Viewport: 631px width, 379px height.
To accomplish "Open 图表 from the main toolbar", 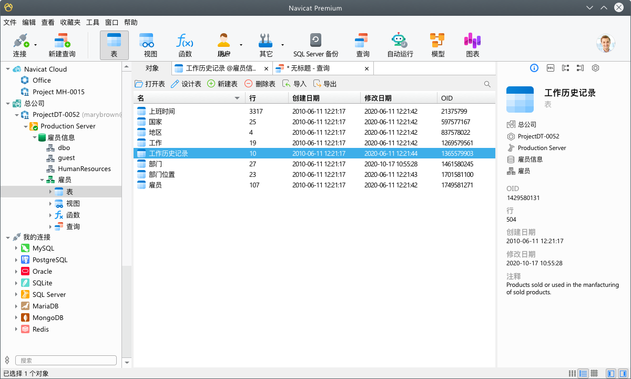I will pos(472,45).
